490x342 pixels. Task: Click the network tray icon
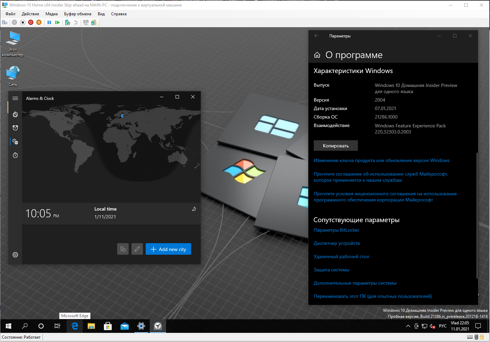(x=424, y=326)
